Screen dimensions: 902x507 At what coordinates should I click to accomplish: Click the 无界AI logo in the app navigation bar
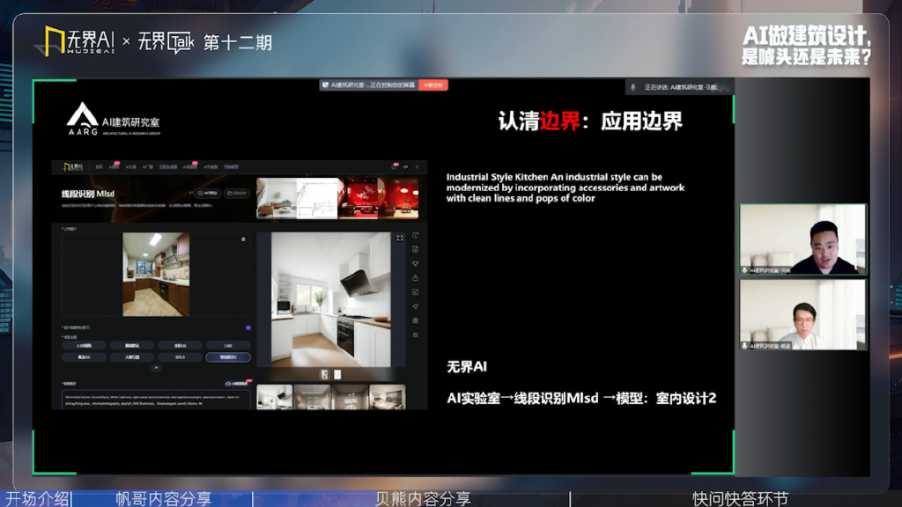click(x=73, y=166)
